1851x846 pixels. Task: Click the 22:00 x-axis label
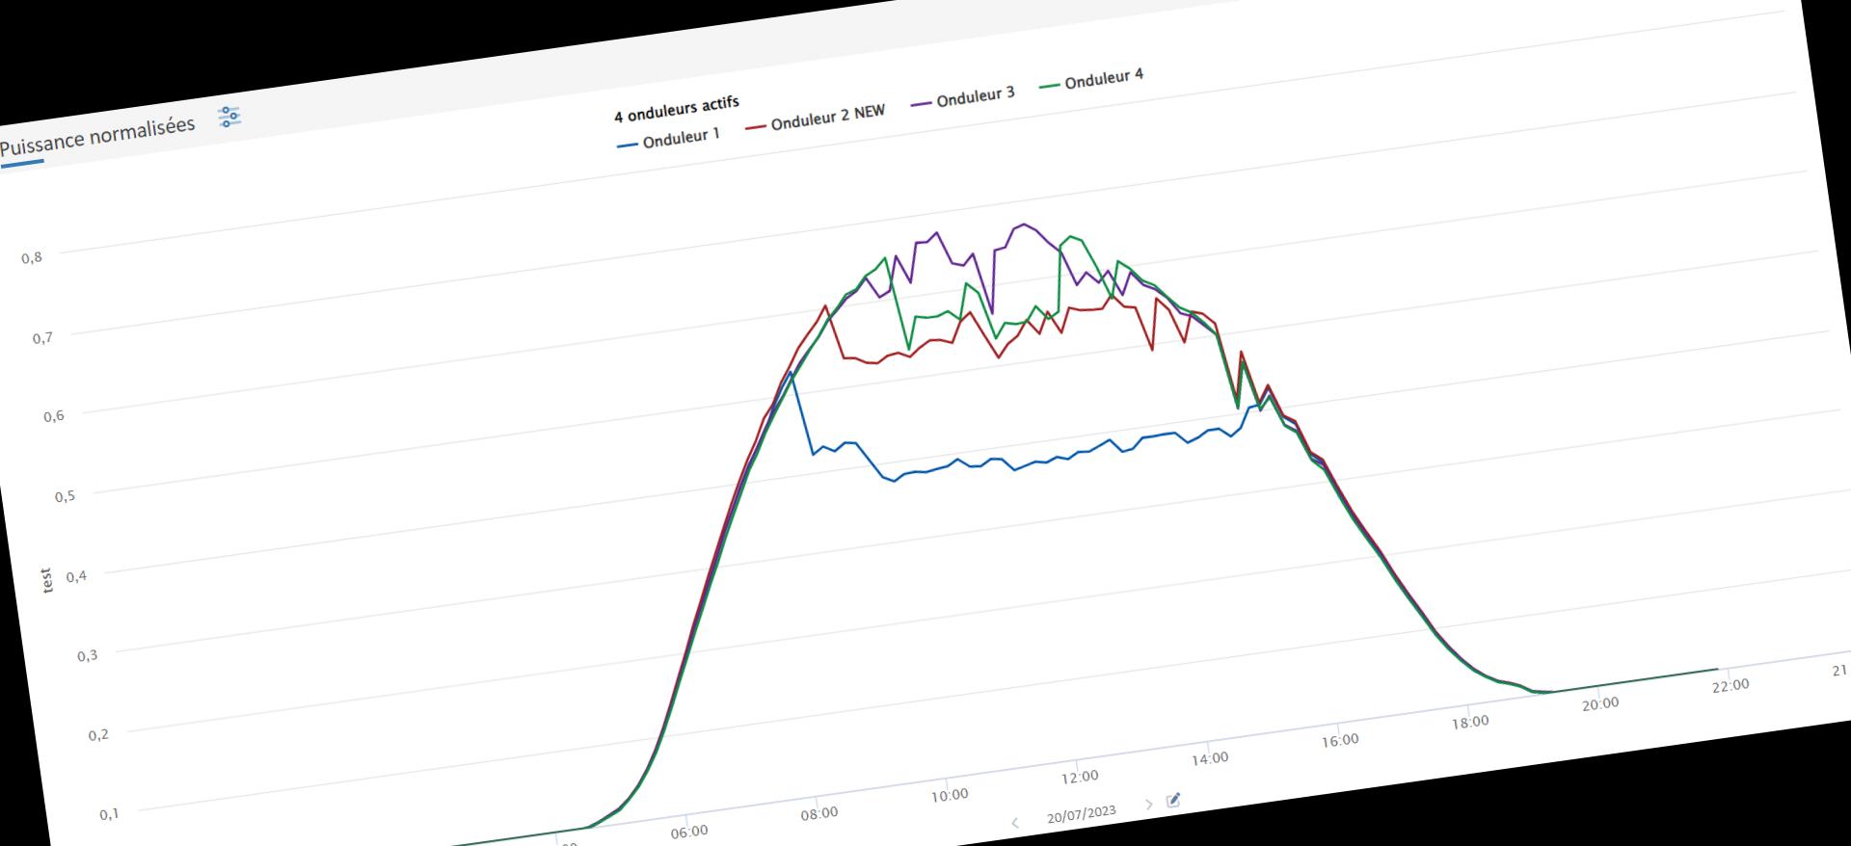pos(1730,685)
